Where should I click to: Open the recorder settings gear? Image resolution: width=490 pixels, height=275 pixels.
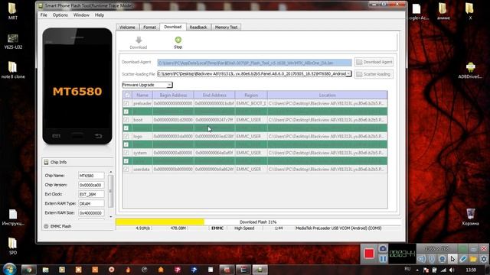pyautogui.click(x=484, y=259)
